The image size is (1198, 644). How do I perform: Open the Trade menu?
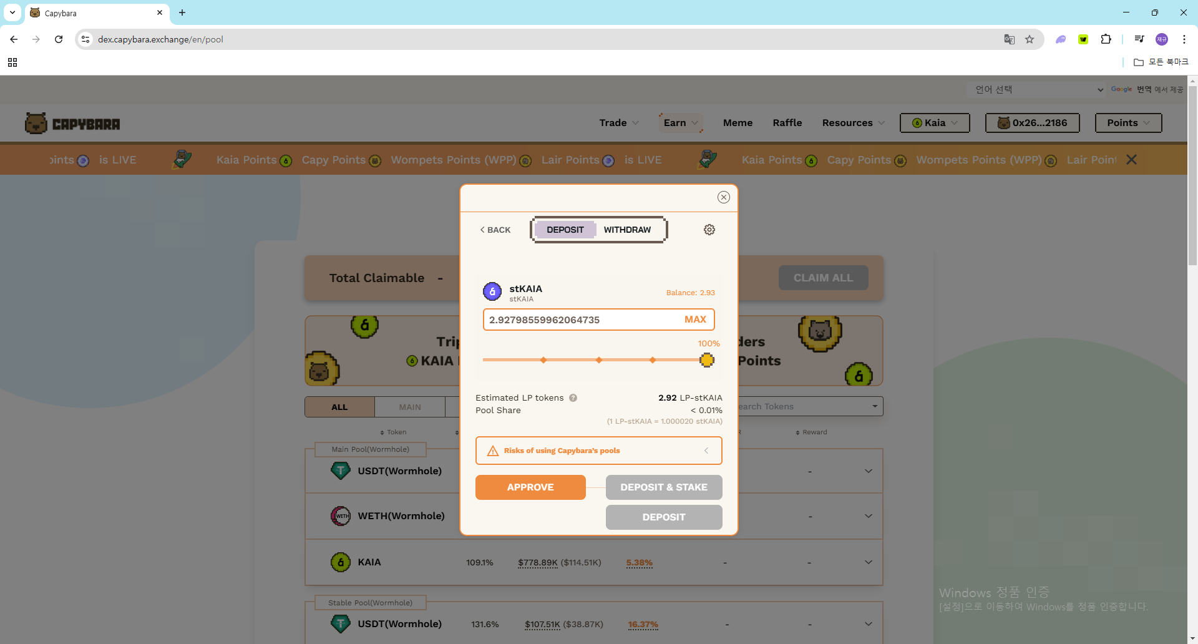(619, 123)
